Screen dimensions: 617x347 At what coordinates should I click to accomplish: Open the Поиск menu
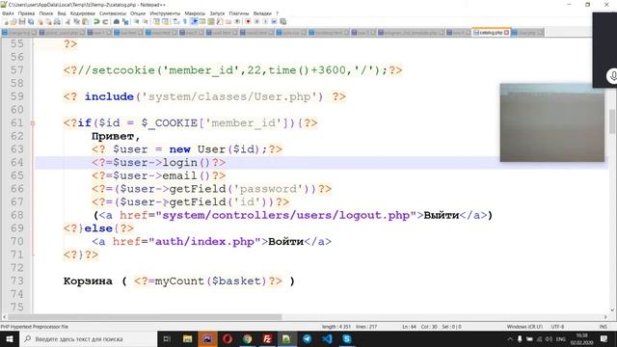click(46, 13)
